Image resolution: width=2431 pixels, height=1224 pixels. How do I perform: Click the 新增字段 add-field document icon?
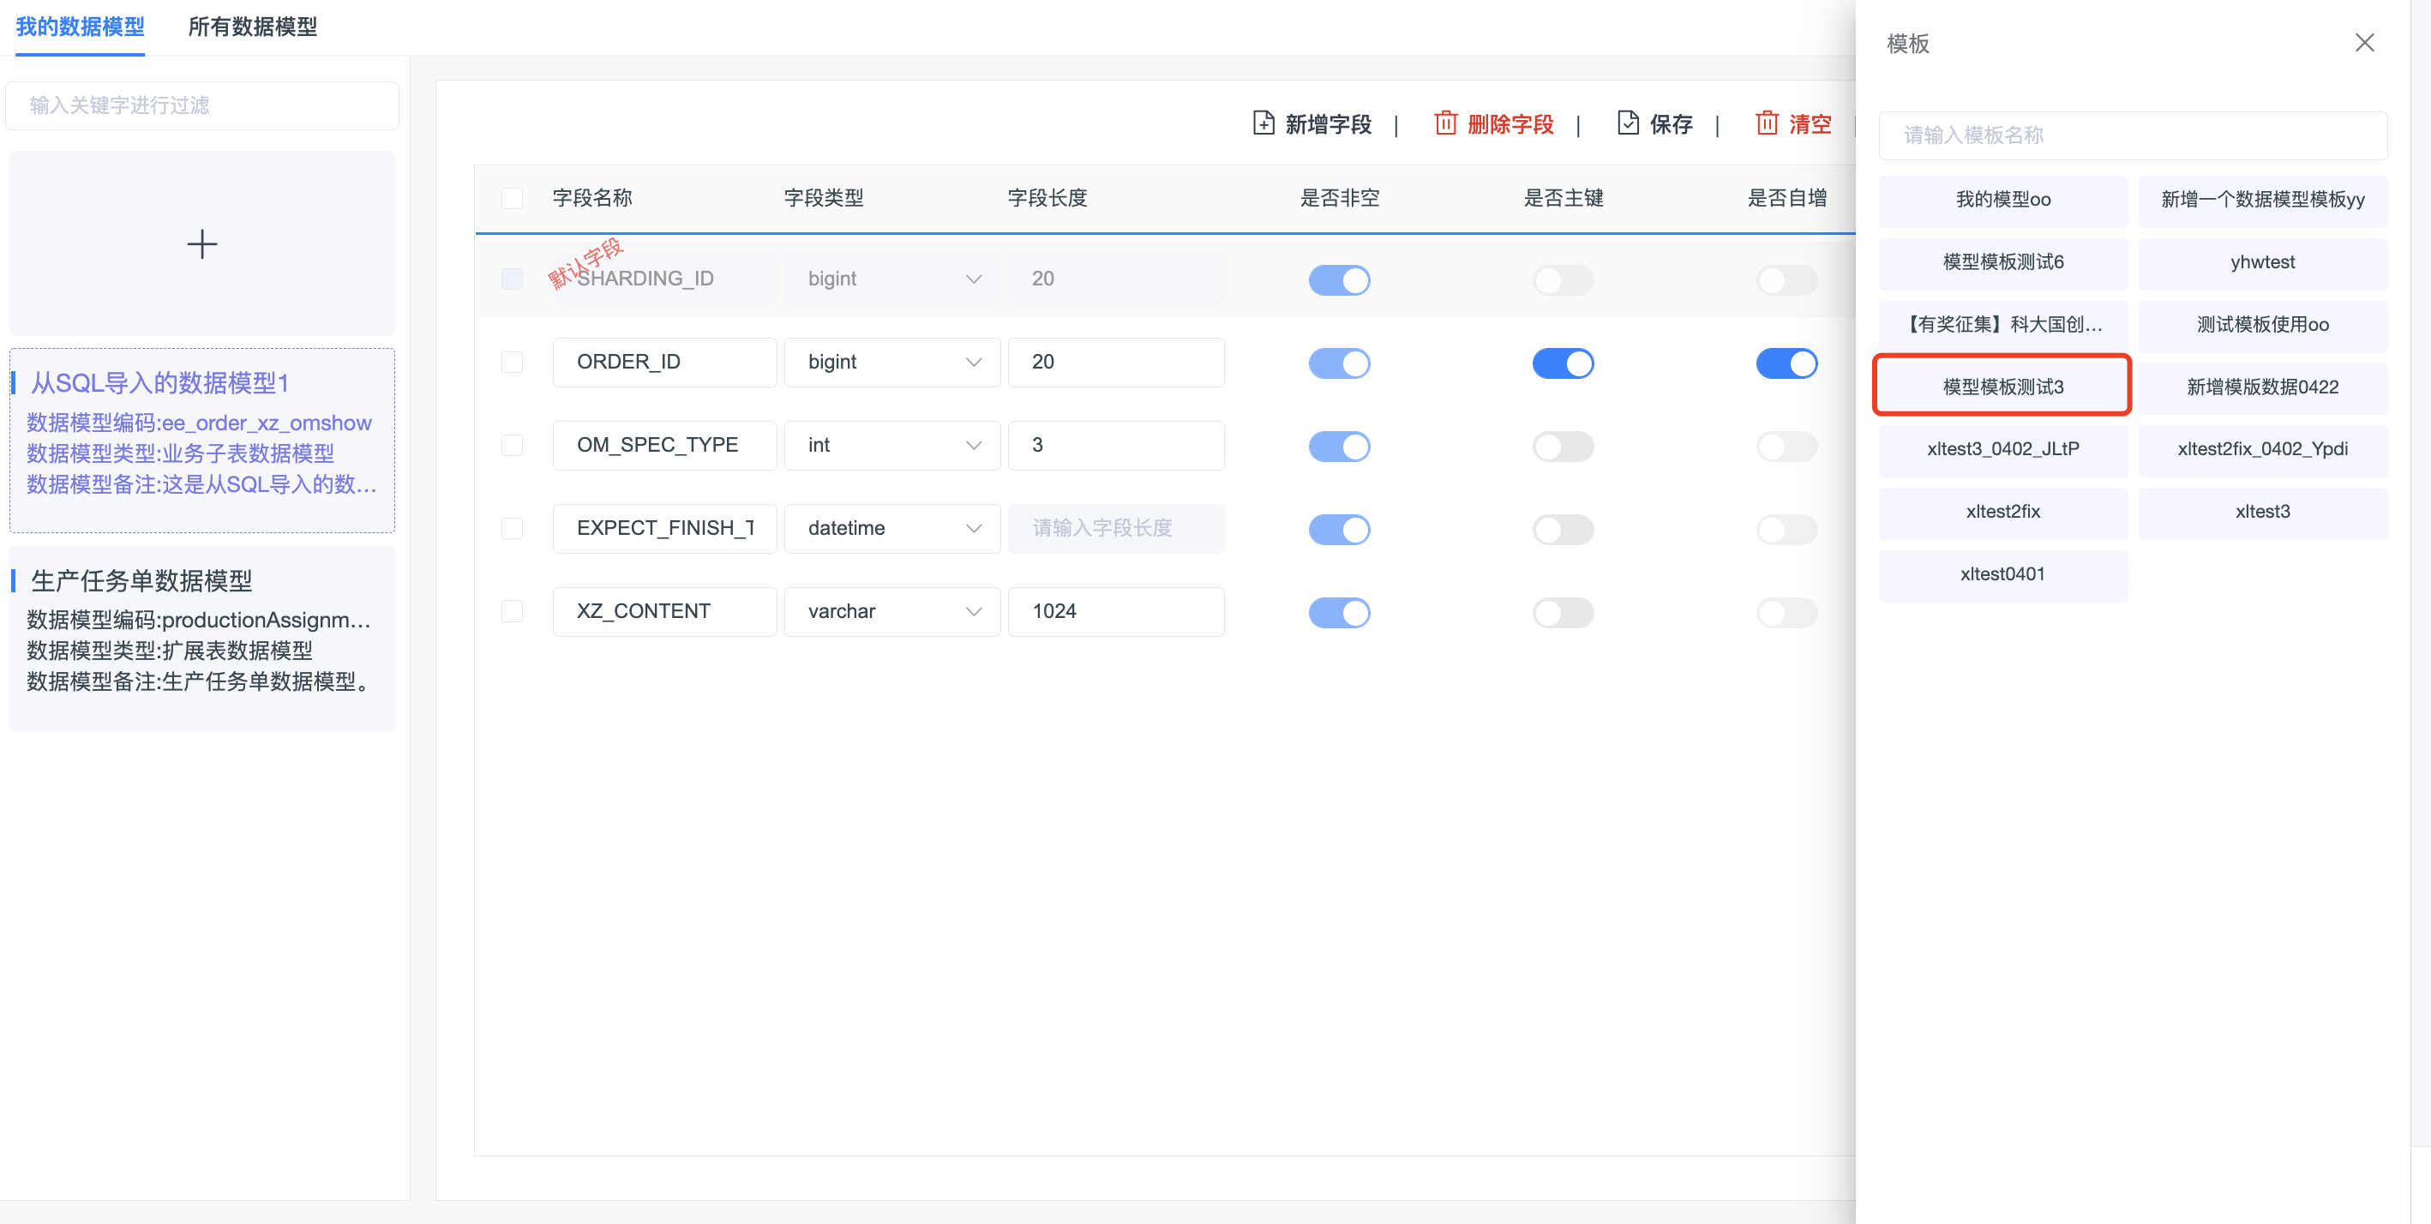coord(1263,123)
